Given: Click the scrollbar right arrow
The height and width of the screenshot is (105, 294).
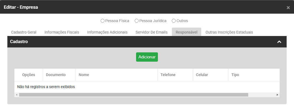Looking at the screenshot, I should tap(277, 95).
